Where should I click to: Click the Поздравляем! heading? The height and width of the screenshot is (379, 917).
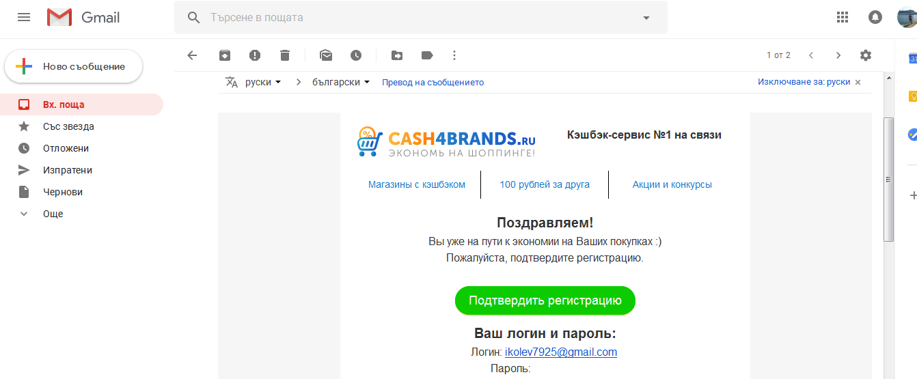[545, 223]
